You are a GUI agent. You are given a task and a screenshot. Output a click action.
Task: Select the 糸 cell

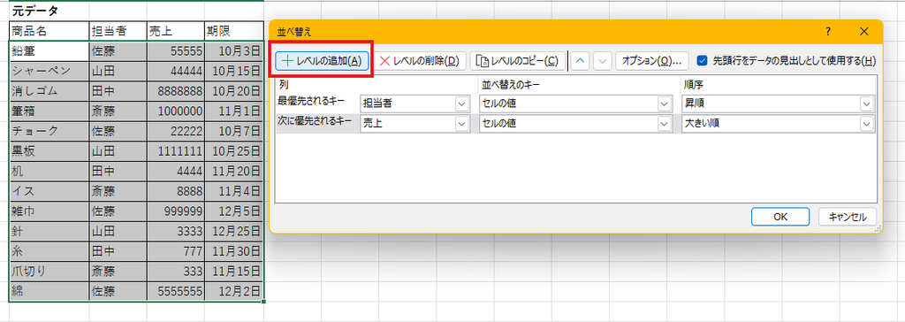click(x=49, y=251)
